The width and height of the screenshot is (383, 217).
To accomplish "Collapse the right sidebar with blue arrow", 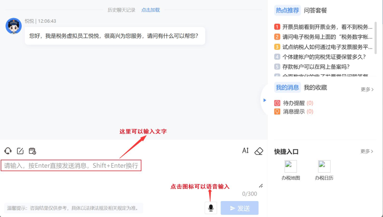I will 265,100.
